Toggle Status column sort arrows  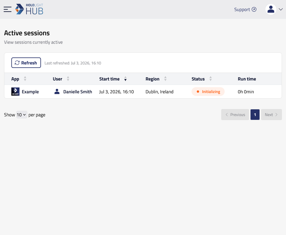point(210,79)
